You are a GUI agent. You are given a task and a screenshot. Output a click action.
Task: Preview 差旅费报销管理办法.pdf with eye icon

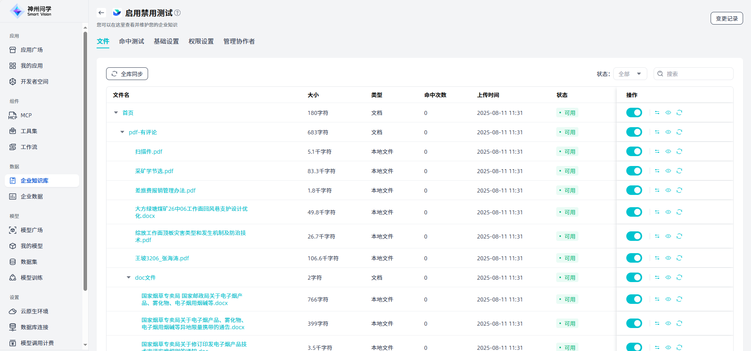[668, 190]
